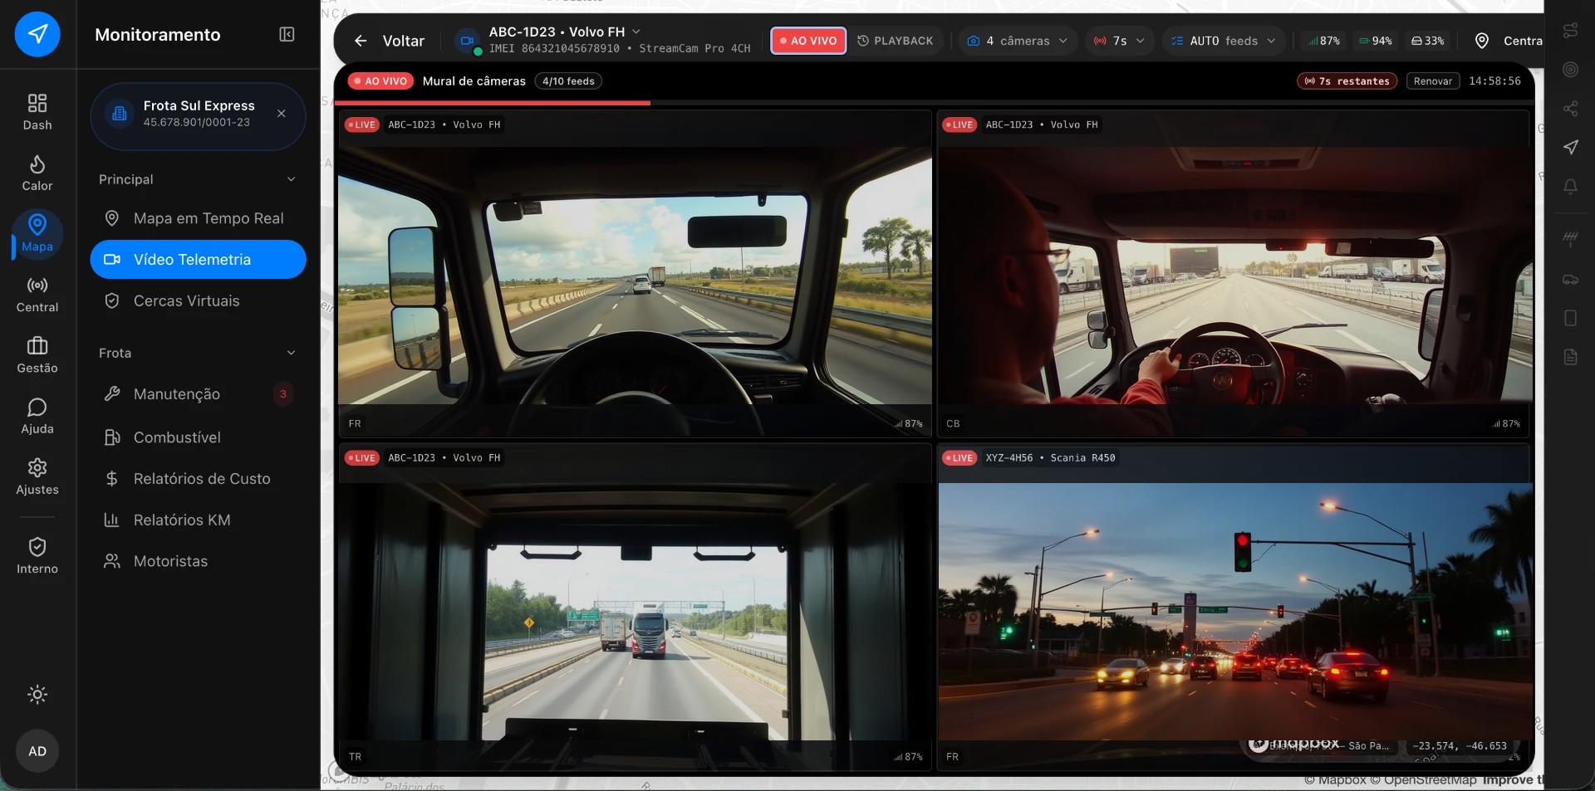Open the Central section in left rail

pyautogui.click(x=37, y=295)
